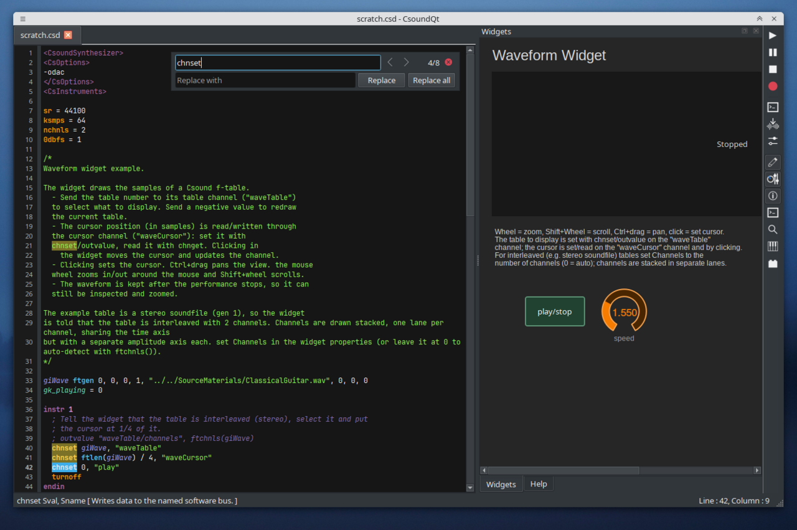Go to next search match
The width and height of the screenshot is (797, 530).
pos(407,62)
